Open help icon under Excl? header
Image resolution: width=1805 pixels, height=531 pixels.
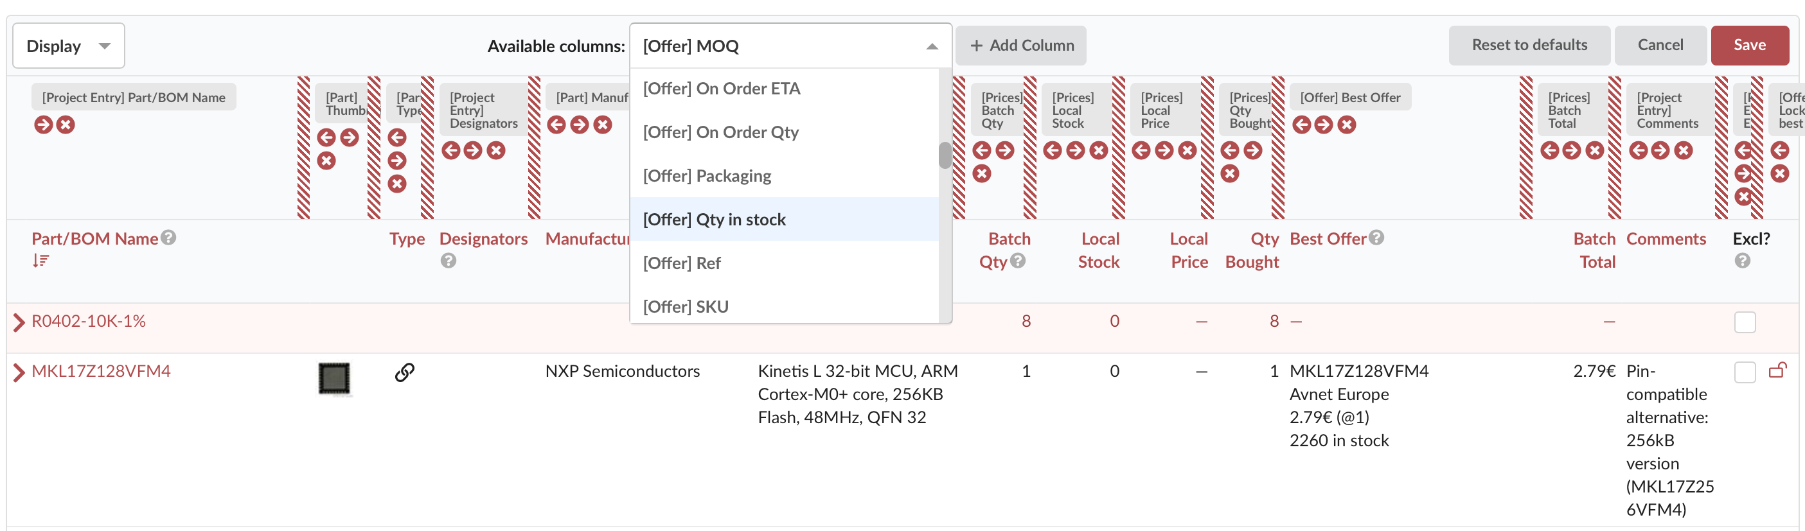click(1743, 261)
